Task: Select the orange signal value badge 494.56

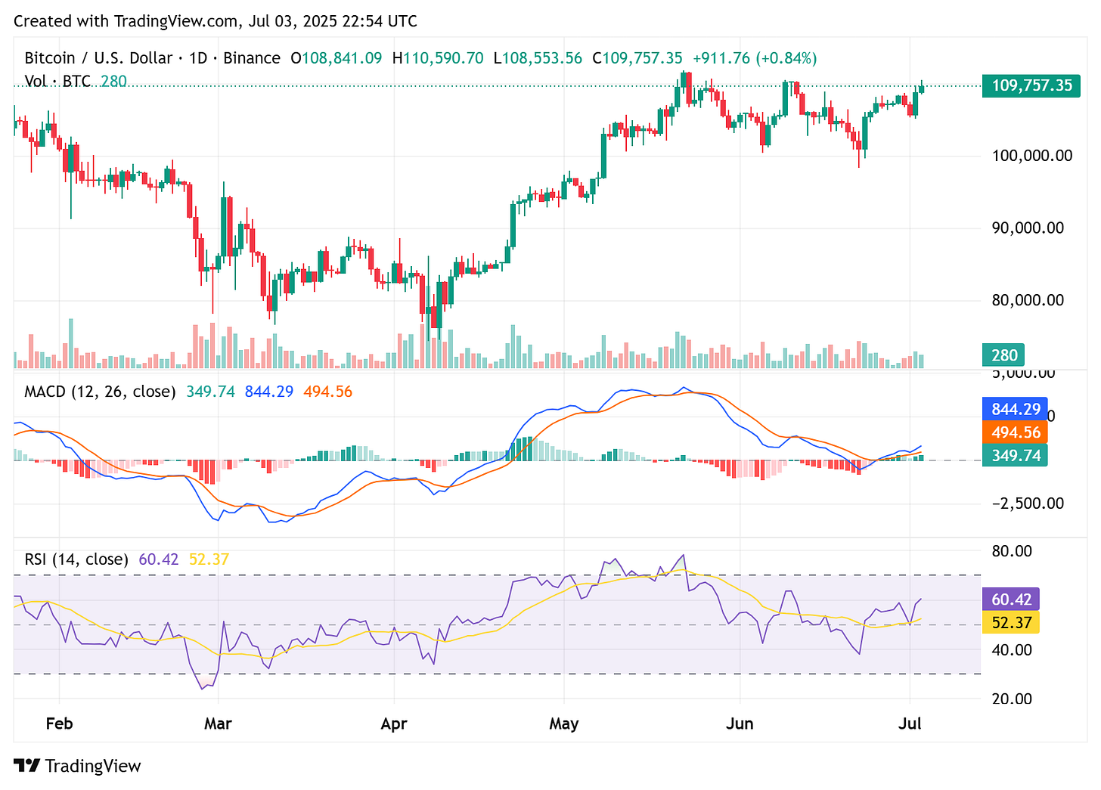Action: point(1015,432)
